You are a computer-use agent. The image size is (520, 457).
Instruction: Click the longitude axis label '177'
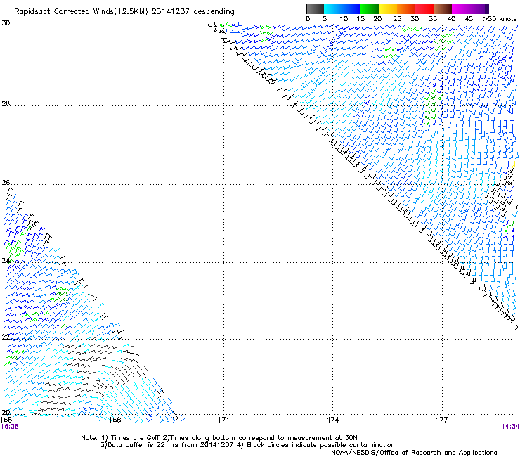[x=442, y=420]
